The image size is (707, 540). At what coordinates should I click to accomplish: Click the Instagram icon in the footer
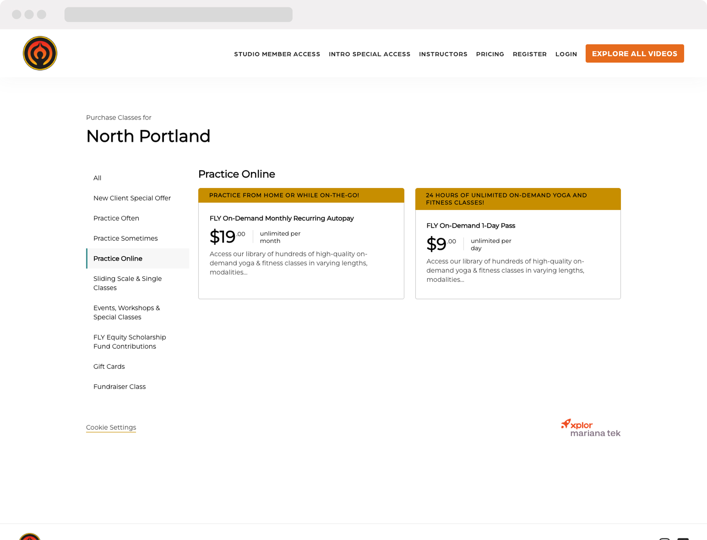(664, 539)
